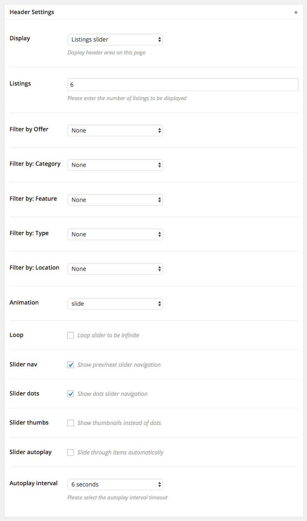Open the Autoplay interval dropdown
Image resolution: width=307 pixels, height=521 pixels.
(115, 484)
